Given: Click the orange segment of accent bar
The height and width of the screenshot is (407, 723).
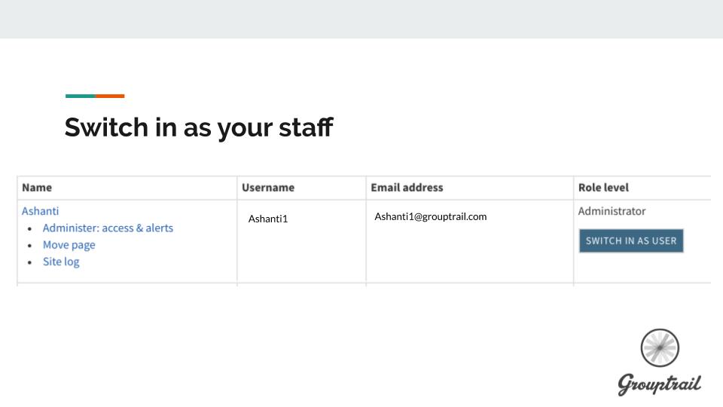Looking at the screenshot, I should 110,96.
